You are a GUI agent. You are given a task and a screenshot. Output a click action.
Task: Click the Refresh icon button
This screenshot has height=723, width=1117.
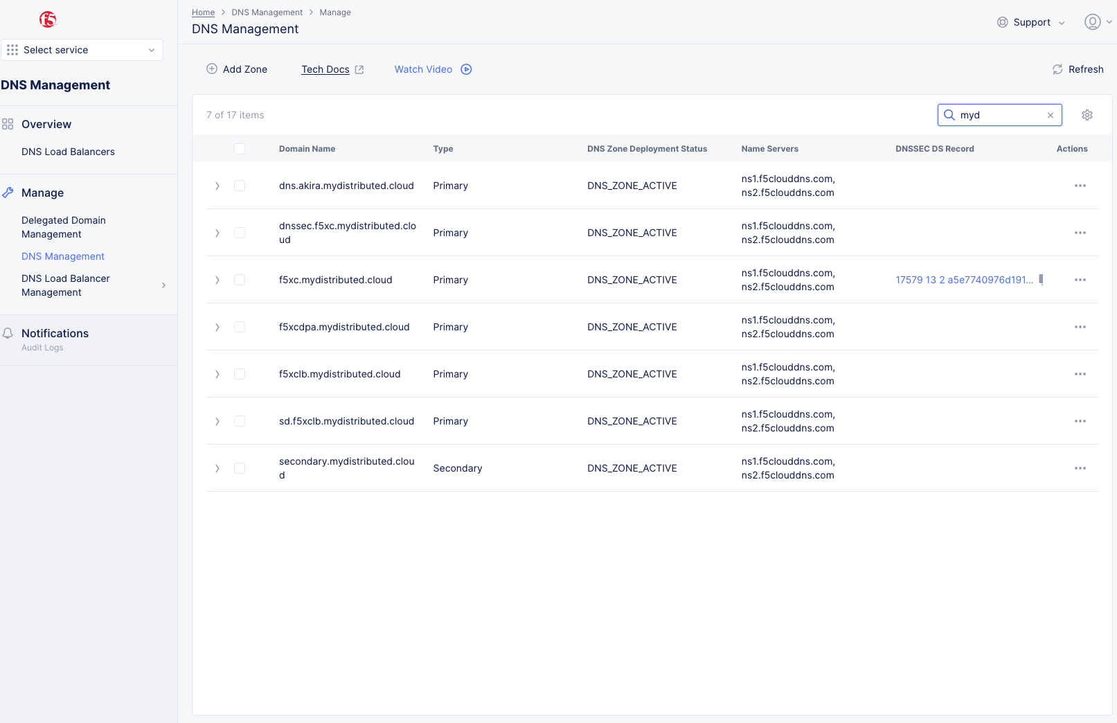(1057, 69)
